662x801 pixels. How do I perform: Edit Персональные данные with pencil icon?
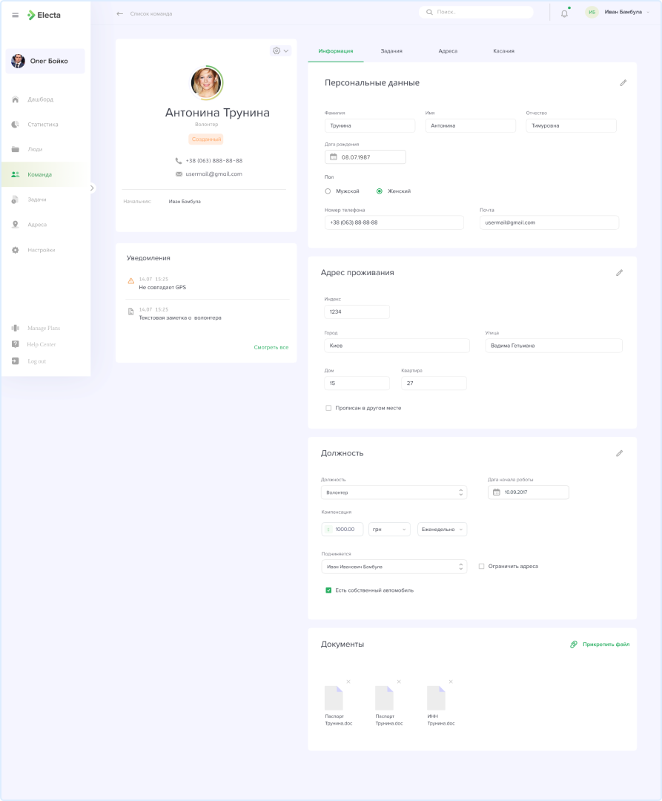[623, 83]
